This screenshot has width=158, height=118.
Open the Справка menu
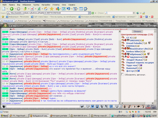(x=72, y=5)
